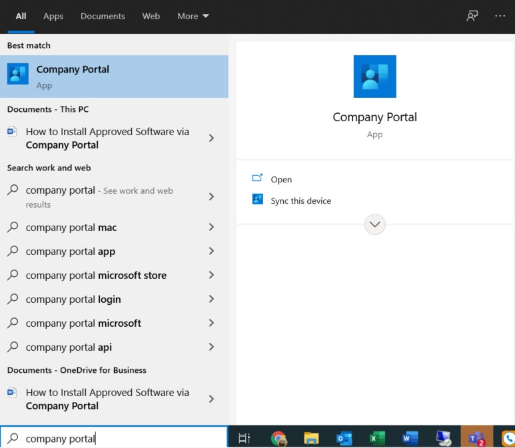The image size is (515, 448).
Task: Launch Google Chrome from the taskbar
Action: coord(278,438)
